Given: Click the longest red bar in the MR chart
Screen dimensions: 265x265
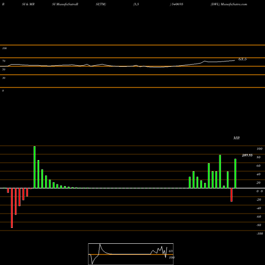Looking at the screenshot, I should pyautogui.click(x=12, y=208).
